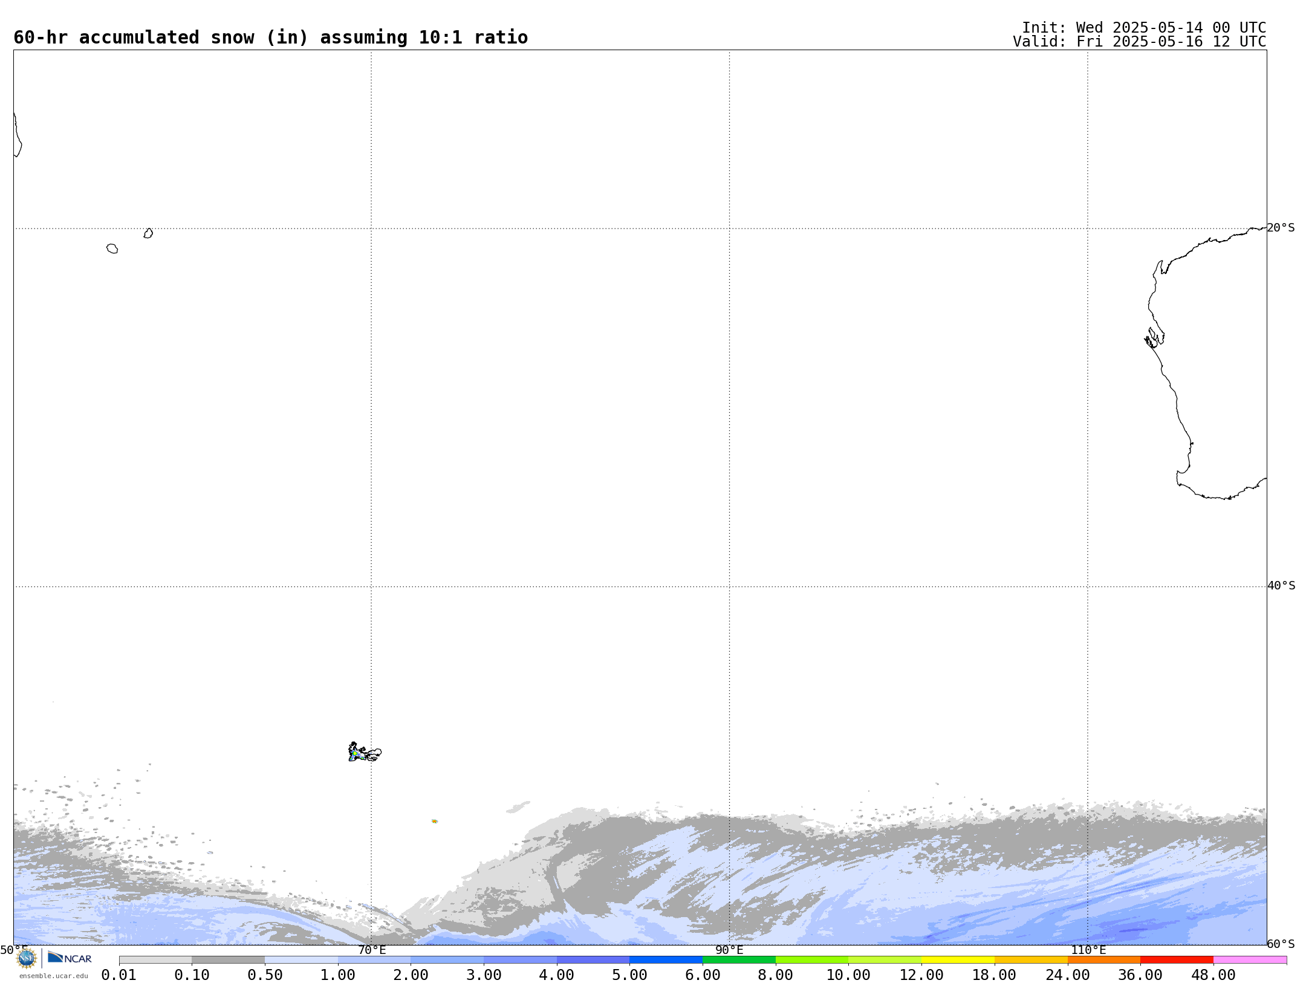Viewport: 1306px width, 983px height.
Task: Click the 20°S latitude label
Action: pyautogui.click(x=1281, y=228)
